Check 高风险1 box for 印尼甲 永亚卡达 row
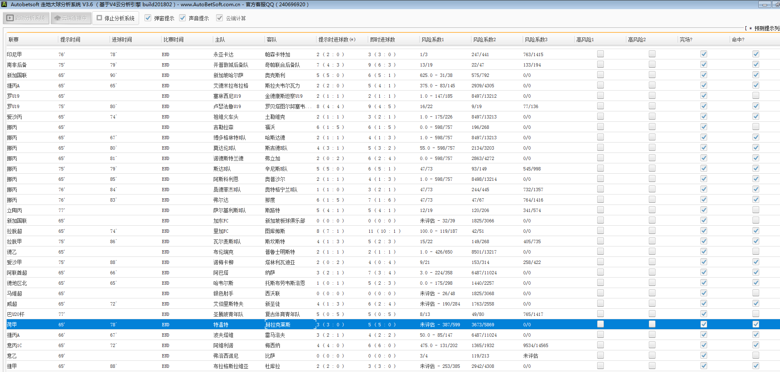Screen dimensions: 780x372 click(x=600, y=54)
